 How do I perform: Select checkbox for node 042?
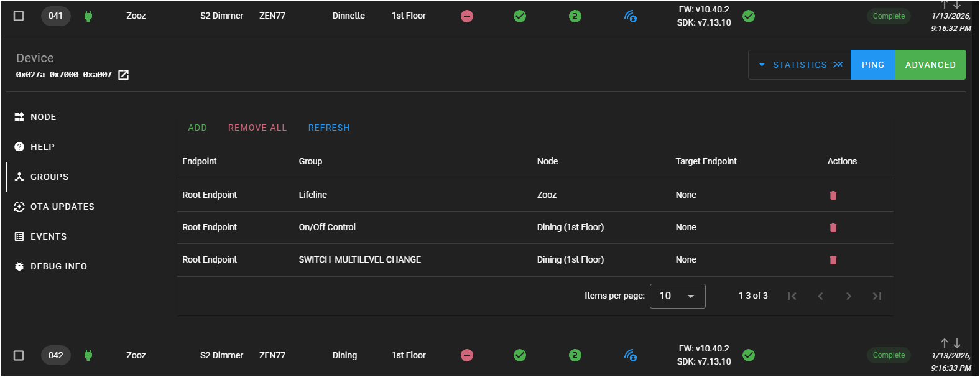coord(19,355)
